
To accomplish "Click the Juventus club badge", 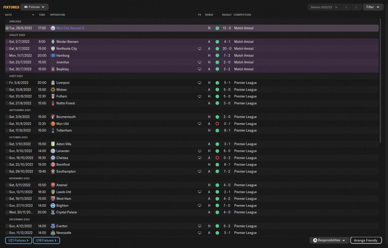I will click(x=53, y=62).
